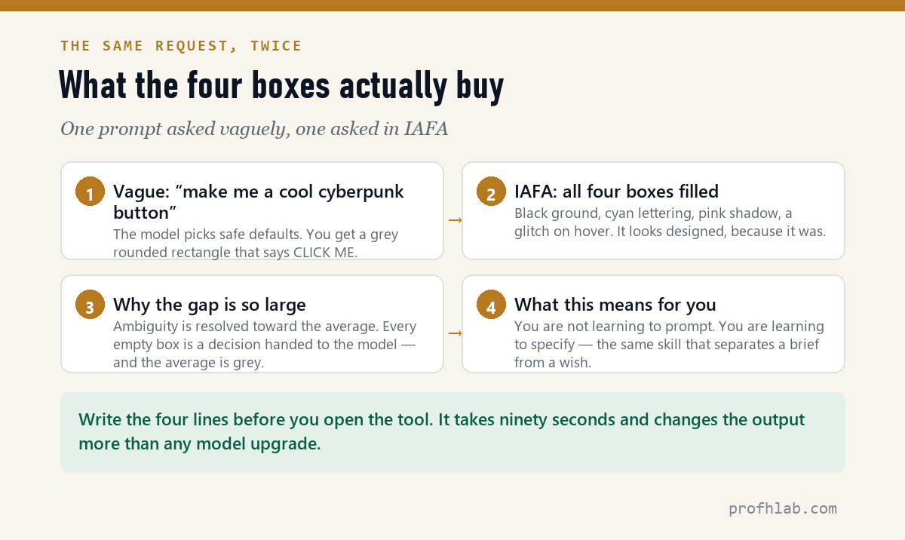Screen dimensions: 905x540
Task: Click the arrow between cards 1 and 2
Action: pyautogui.click(x=455, y=220)
